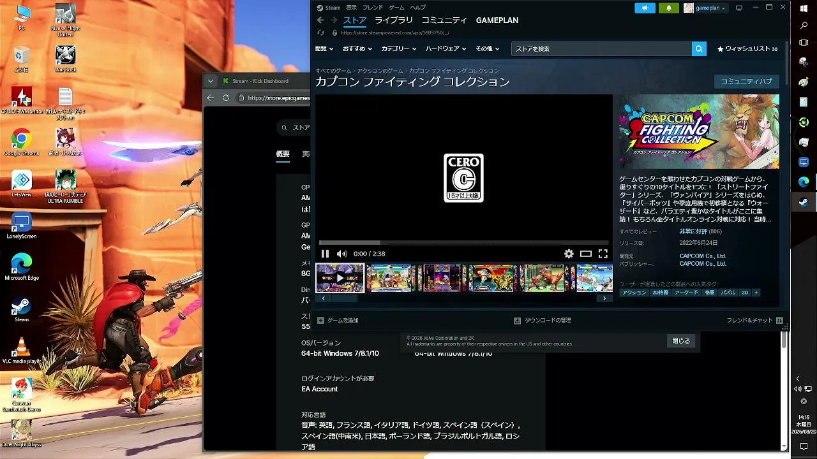The width and height of the screenshot is (817, 459).
Task: Reload the Steam store page
Action: 320,33
